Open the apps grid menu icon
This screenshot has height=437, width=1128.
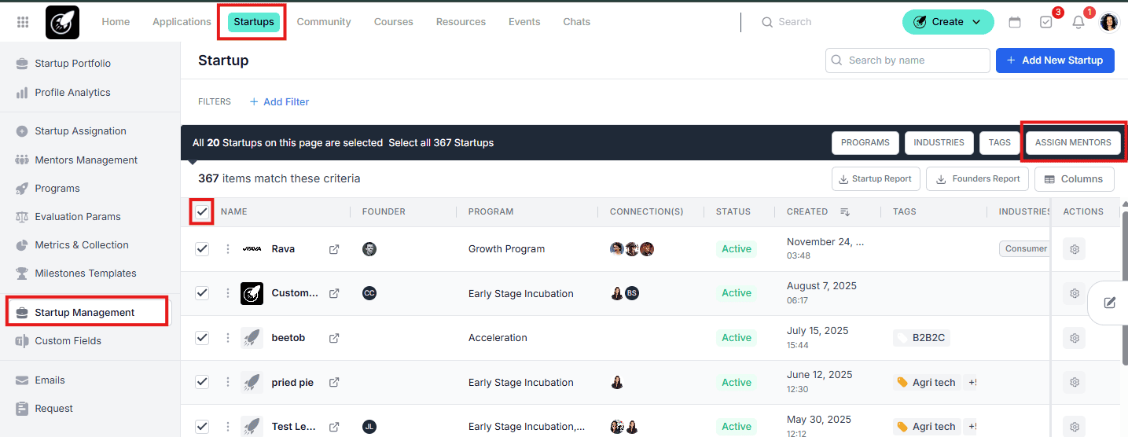[23, 22]
